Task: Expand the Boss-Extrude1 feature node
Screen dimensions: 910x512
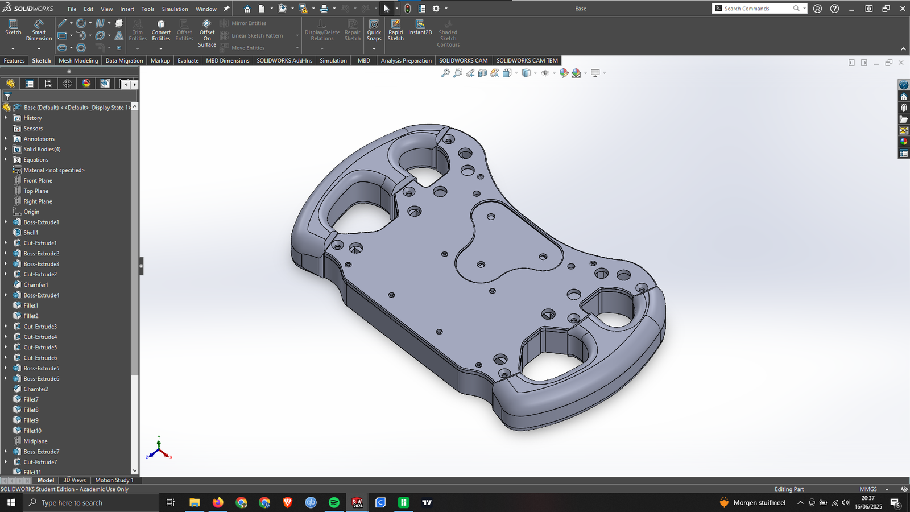Action: pyautogui.click(x=6, y=222)
